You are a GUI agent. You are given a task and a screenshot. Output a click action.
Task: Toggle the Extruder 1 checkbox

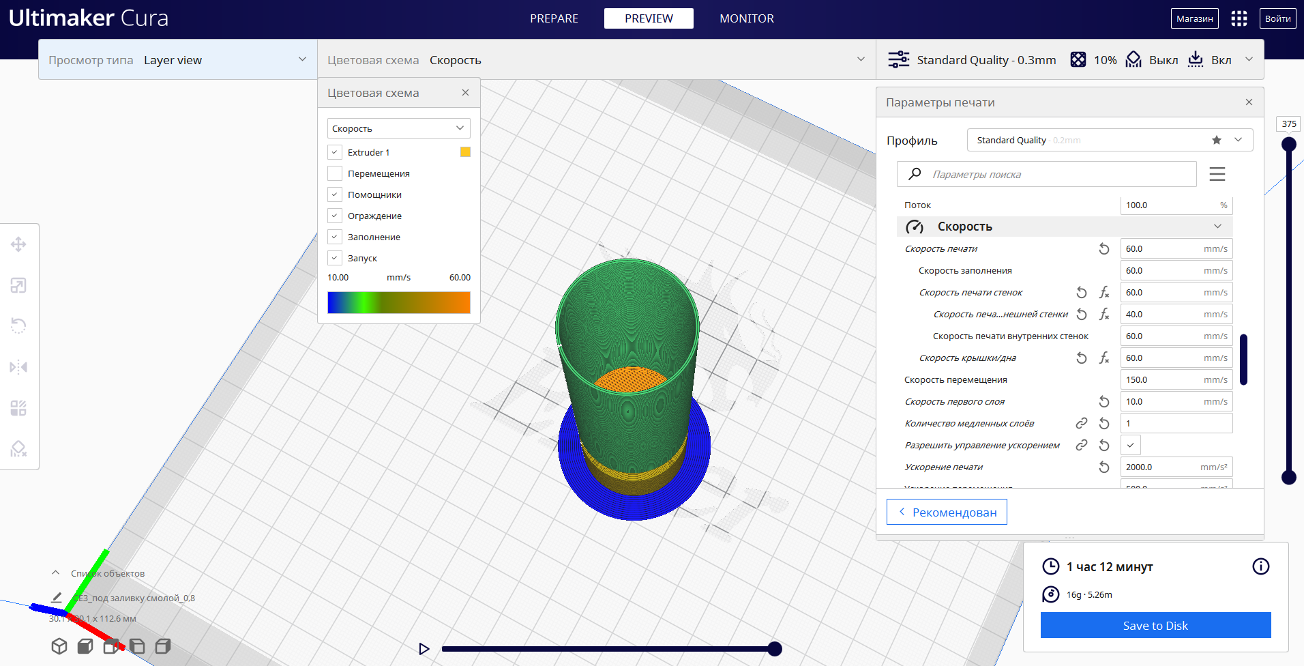pyautogui.click(x=335, y=152)
